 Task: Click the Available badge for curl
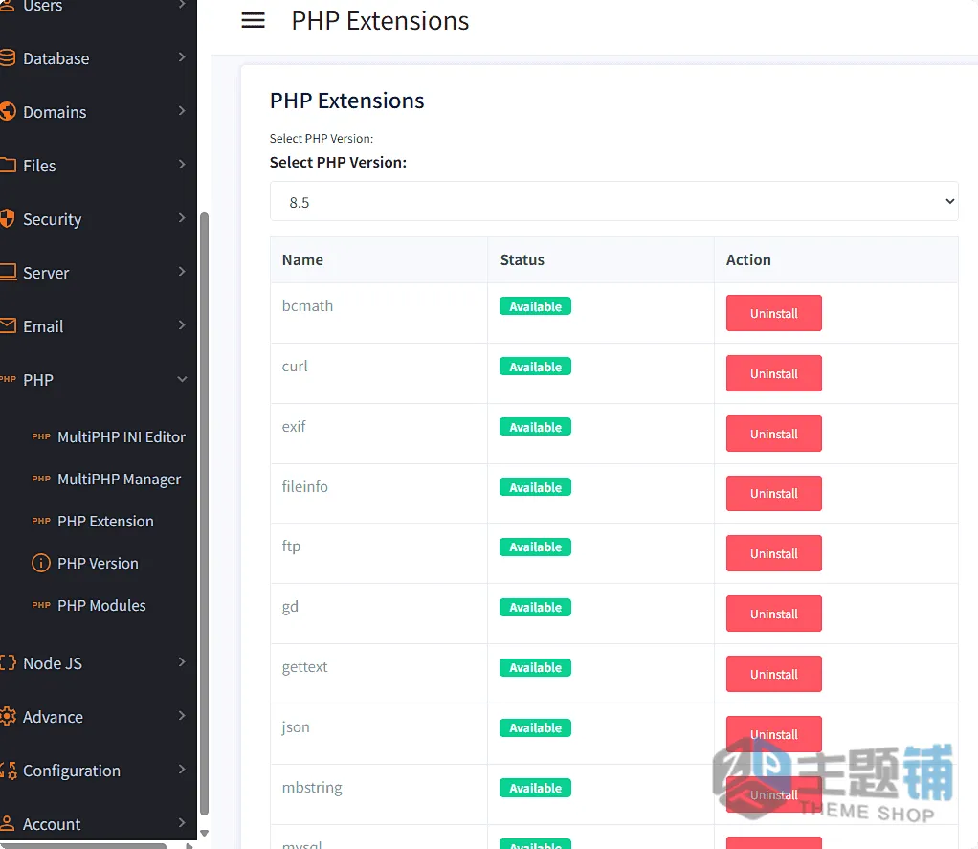pyautogui.click(x=535, y=367)
